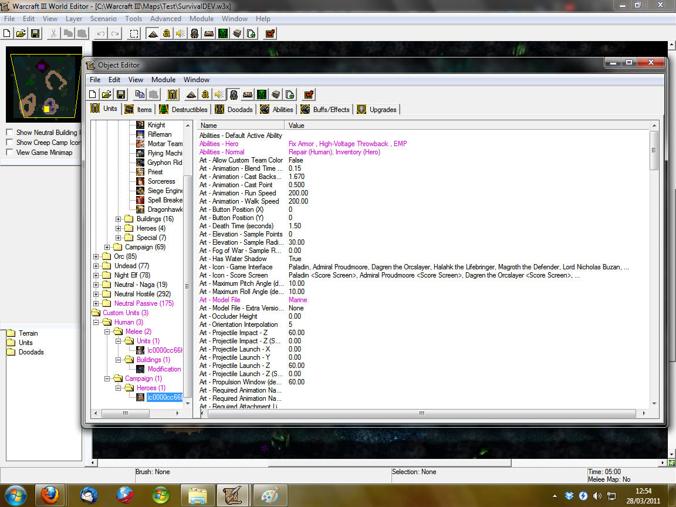Switch to the Abilities tab

[277, 110]
